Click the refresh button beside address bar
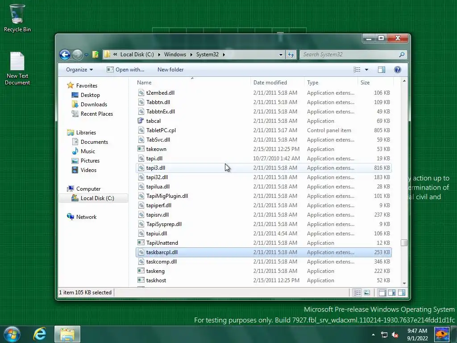Screen dimensions: 457x343 [291, 54]
